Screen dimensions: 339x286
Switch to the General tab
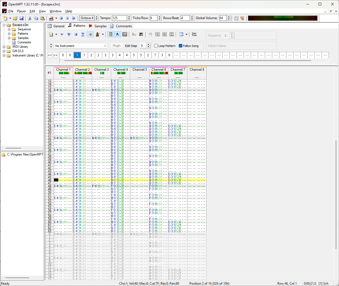click(x=56, y=26)
